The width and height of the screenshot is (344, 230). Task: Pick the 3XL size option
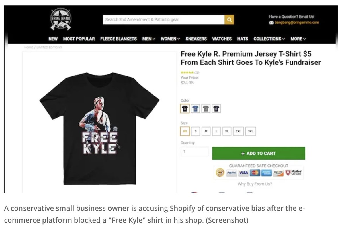[251, 131]
